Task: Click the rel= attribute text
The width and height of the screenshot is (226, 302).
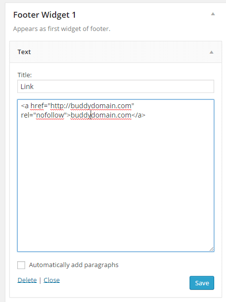Action: tap(27, 115)
